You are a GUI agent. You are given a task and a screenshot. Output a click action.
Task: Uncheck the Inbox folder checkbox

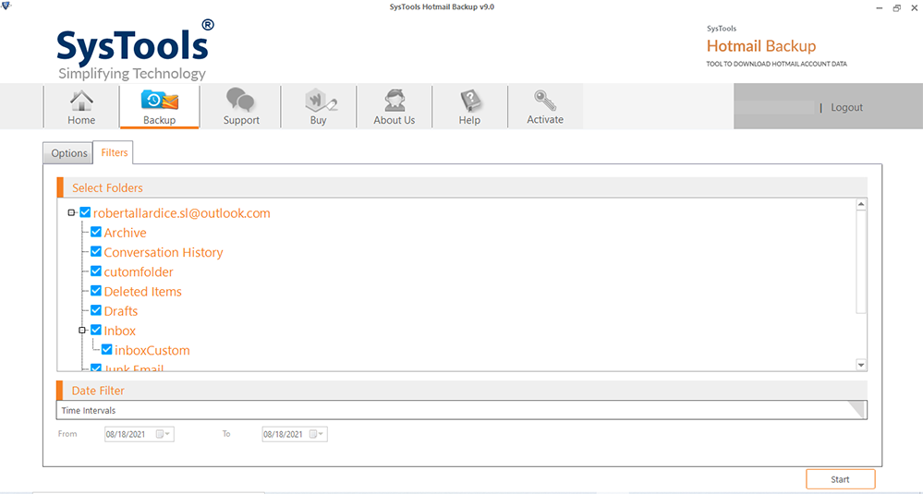tap(96, 331)
